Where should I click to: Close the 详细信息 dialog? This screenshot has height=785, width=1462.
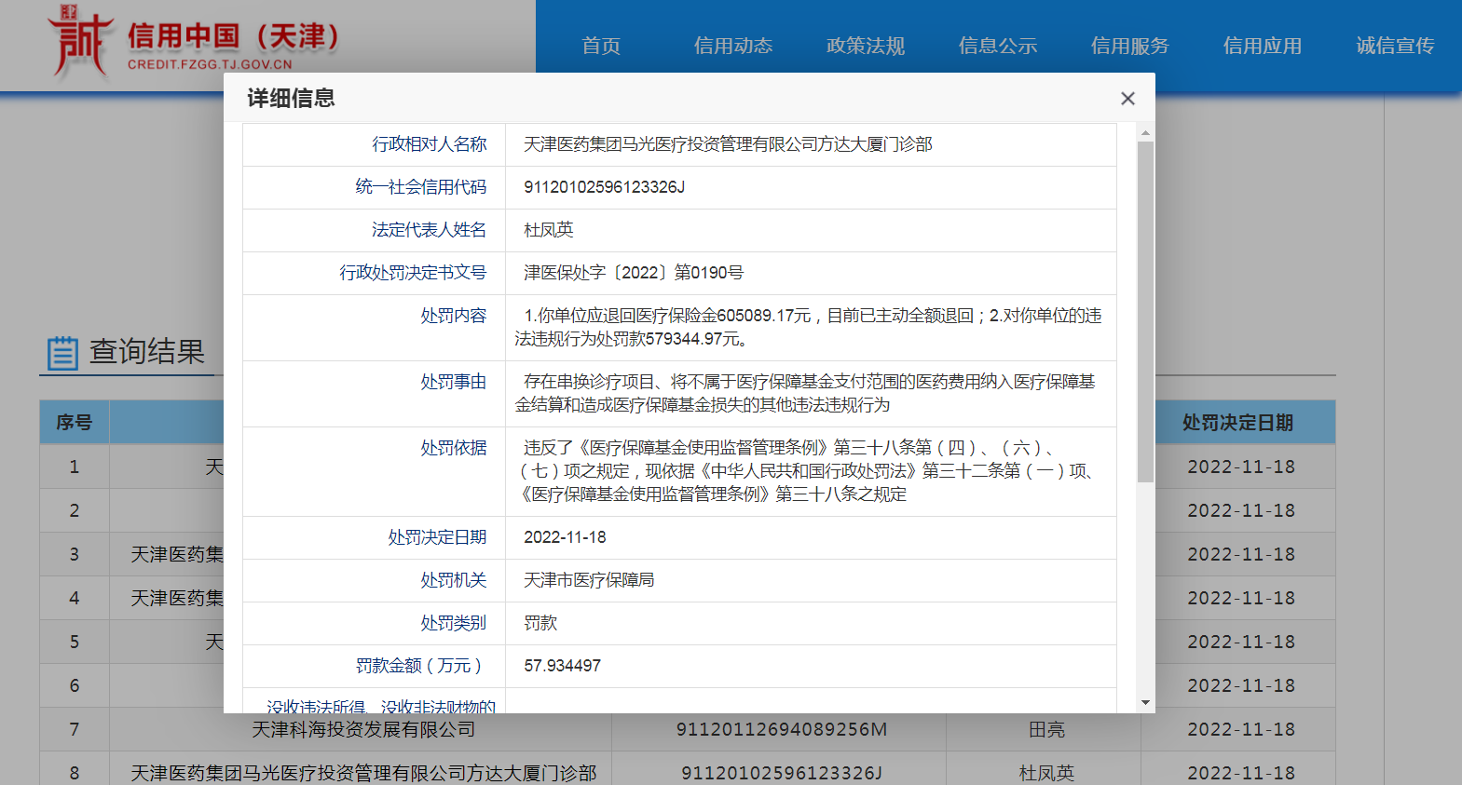1127,99
